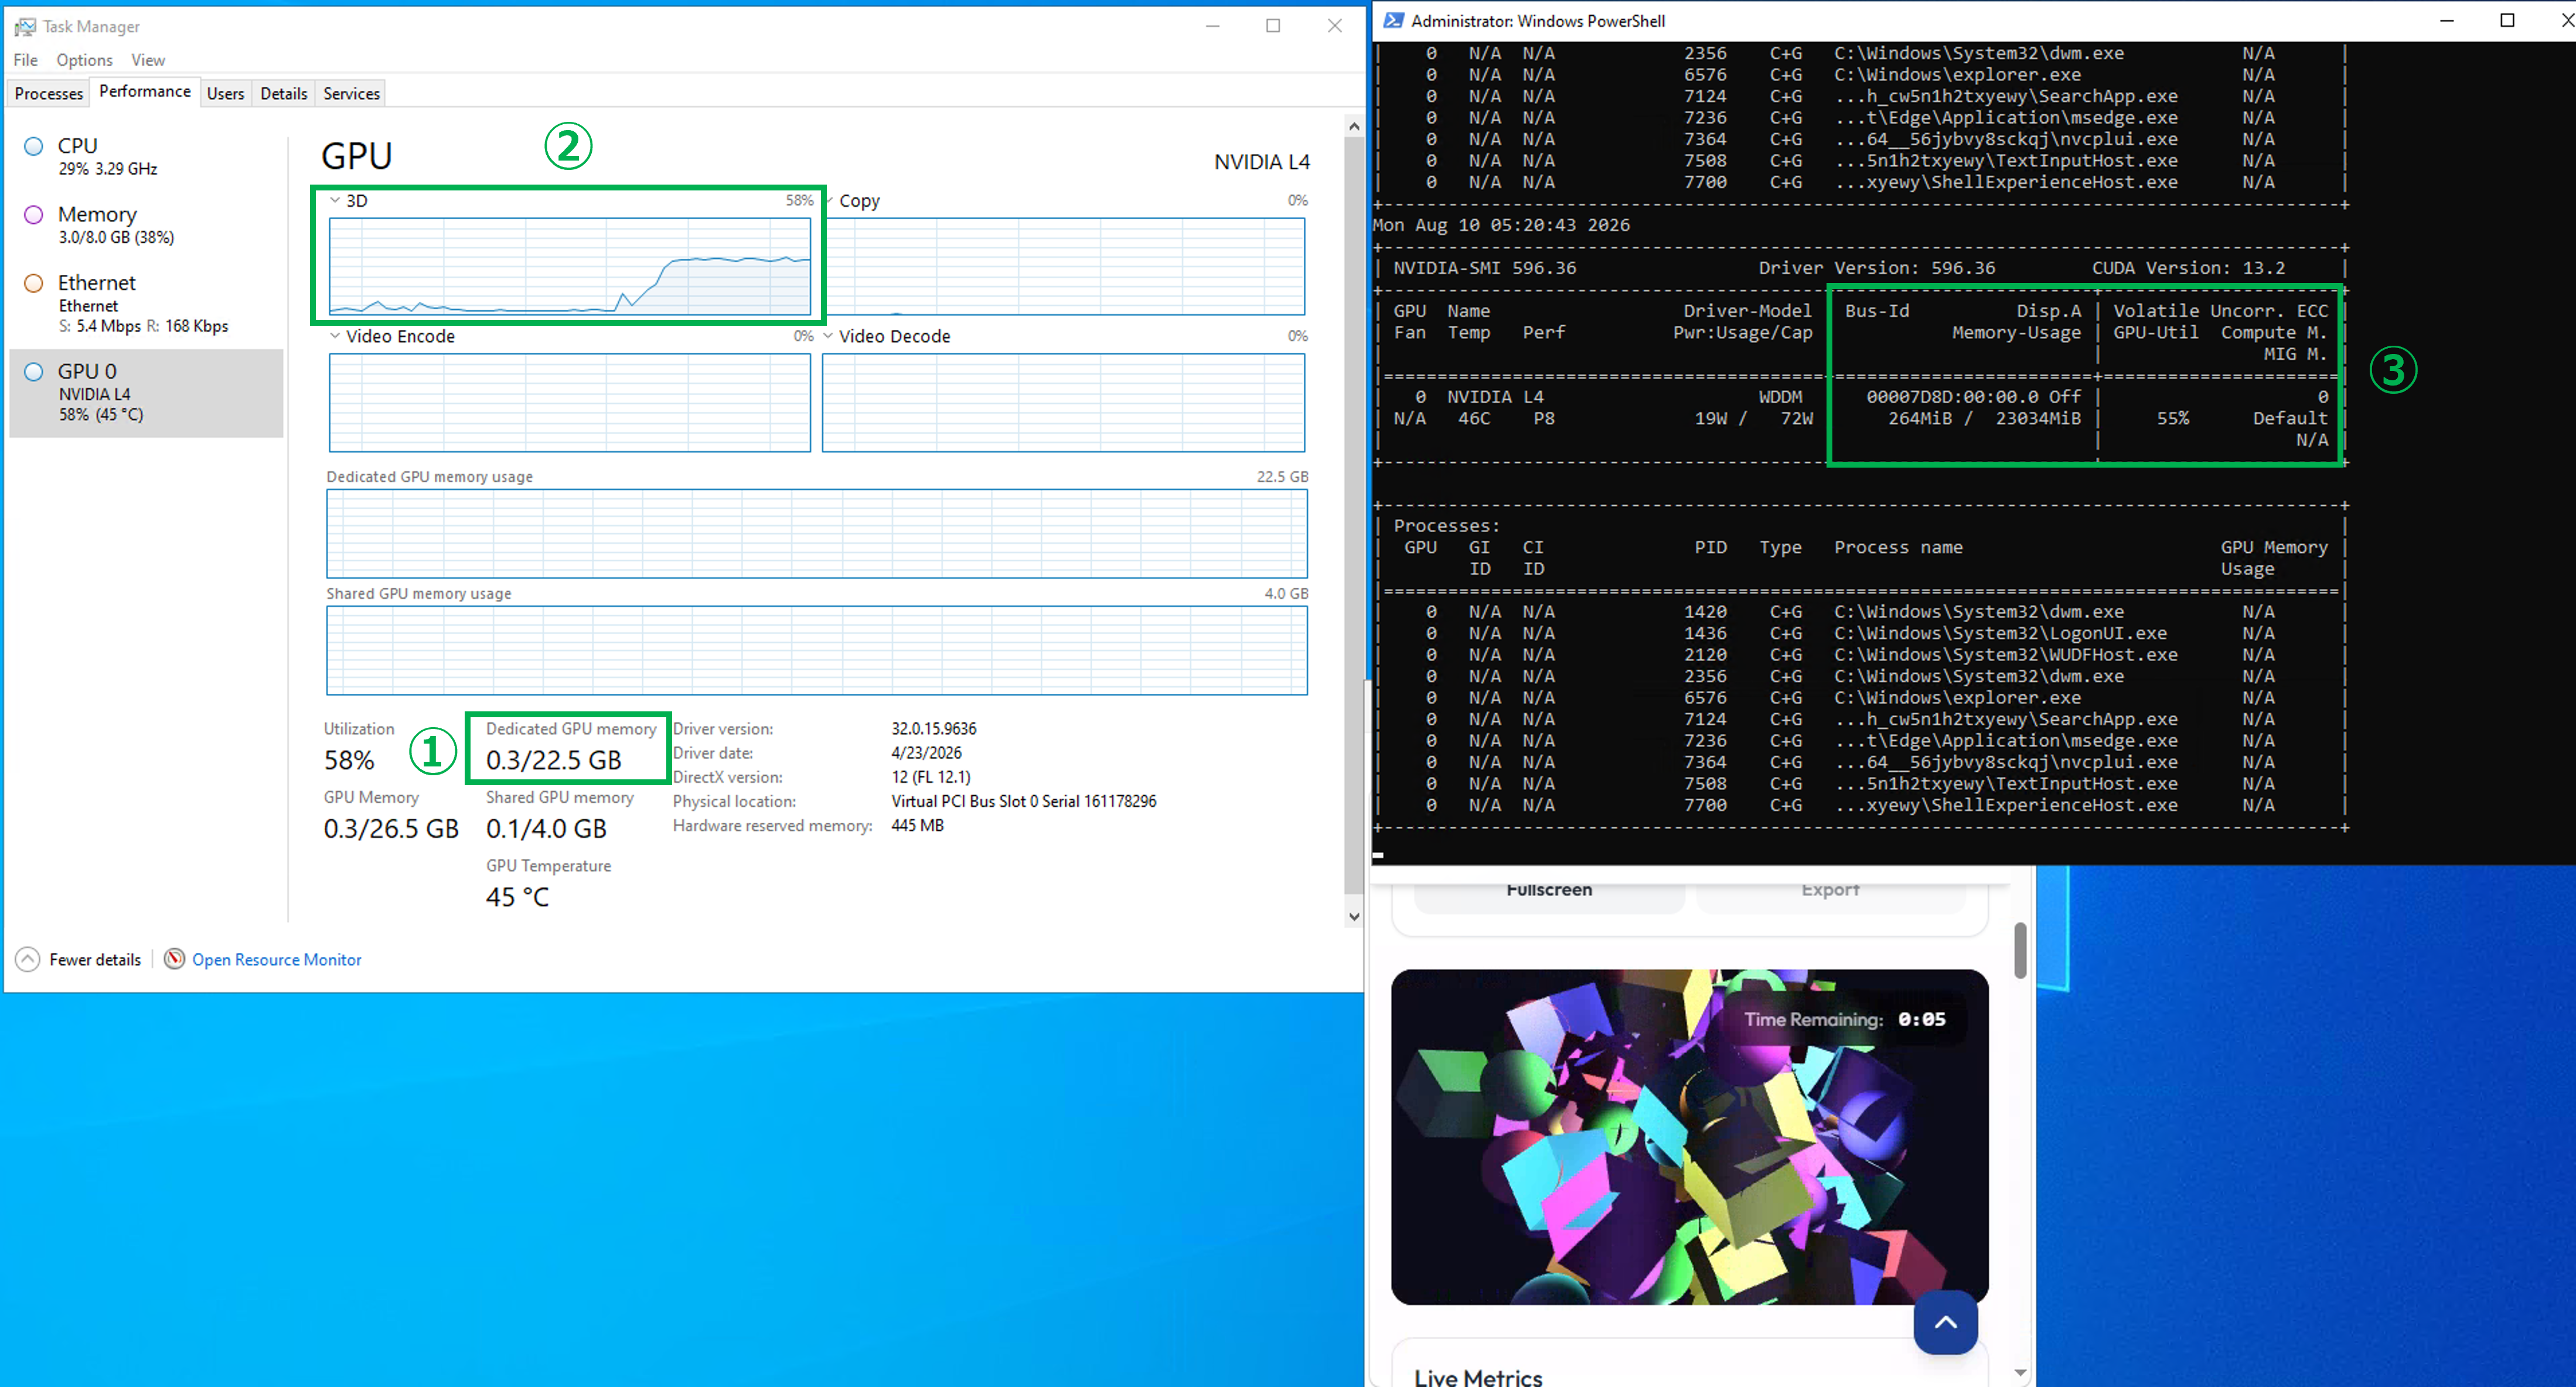Switch to the Performance tab

click(x=145, y=91)
